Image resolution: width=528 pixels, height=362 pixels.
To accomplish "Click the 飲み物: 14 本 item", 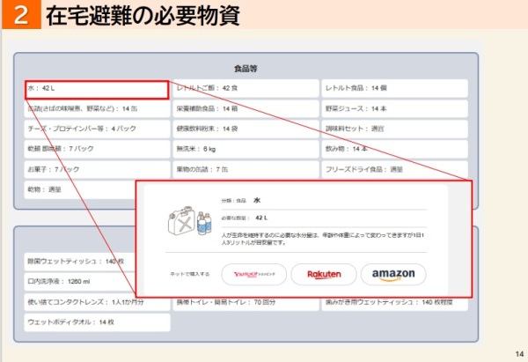I will click(x=393, y=149).
